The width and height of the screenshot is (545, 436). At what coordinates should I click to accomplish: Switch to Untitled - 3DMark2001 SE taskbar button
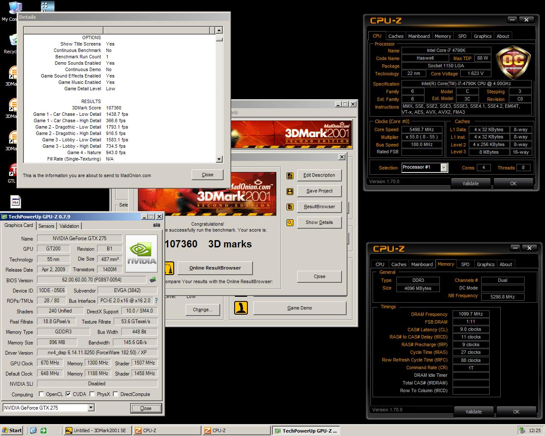[x=98, y=430]
